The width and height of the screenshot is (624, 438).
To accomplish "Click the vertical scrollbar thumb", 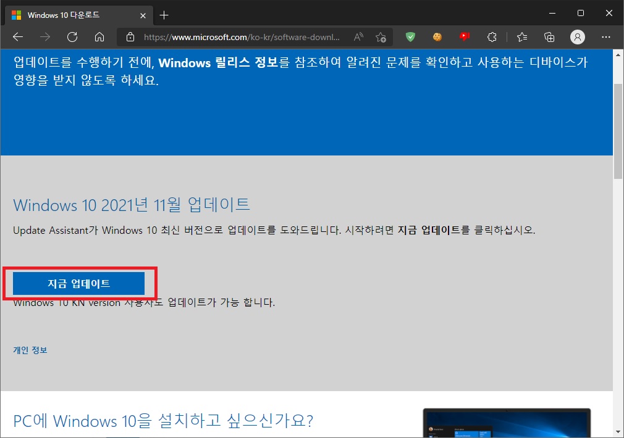I will 618,131.
